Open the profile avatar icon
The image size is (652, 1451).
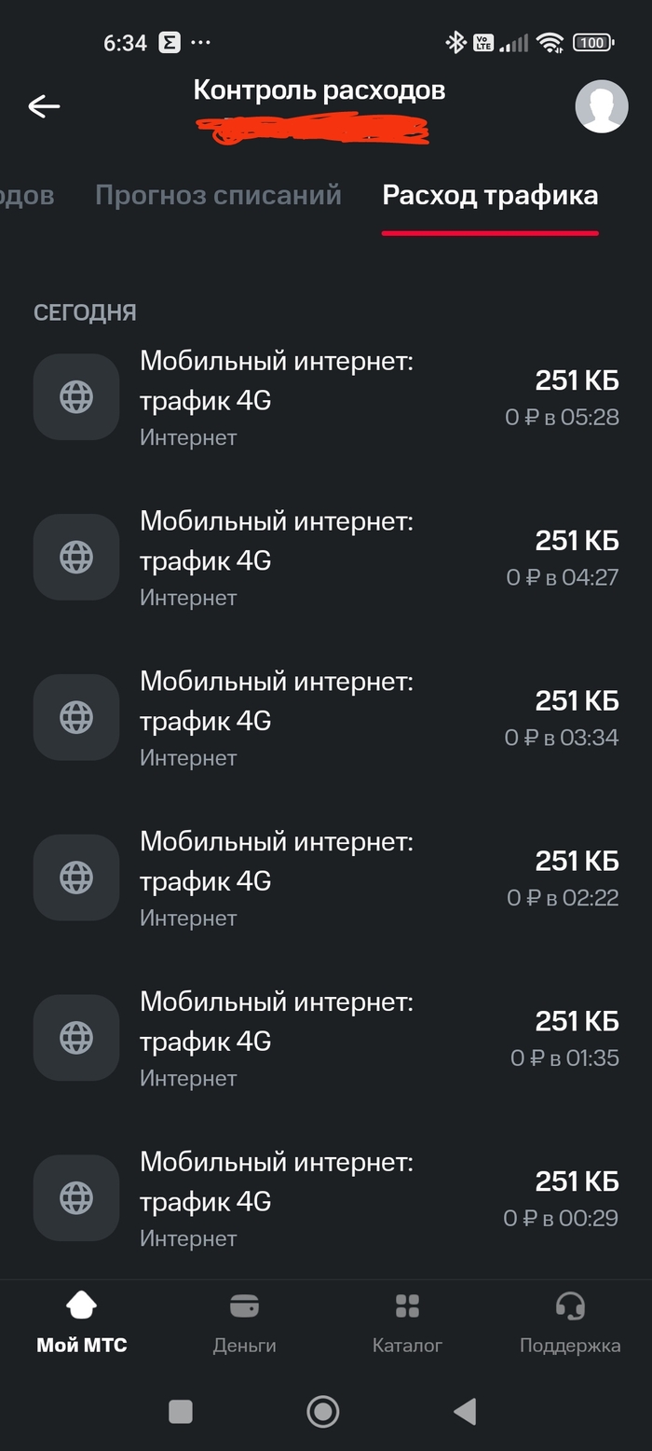pyautogui.click(x=601, y=106)
